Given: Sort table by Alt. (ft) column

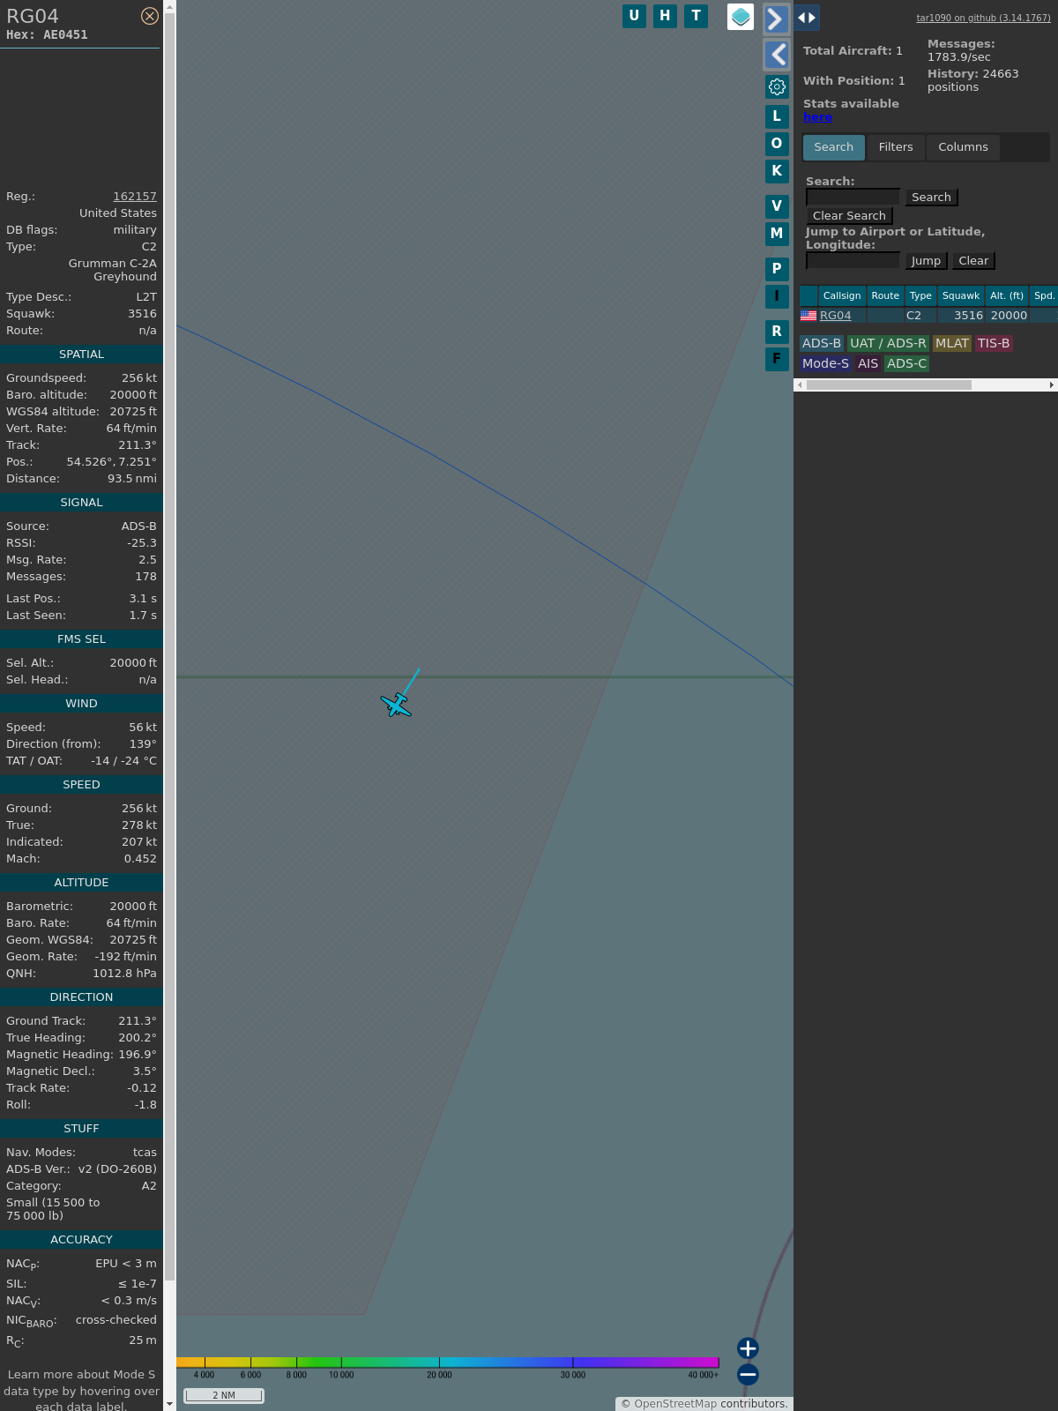Looking at the screenshot, I should pos(1007,296).
